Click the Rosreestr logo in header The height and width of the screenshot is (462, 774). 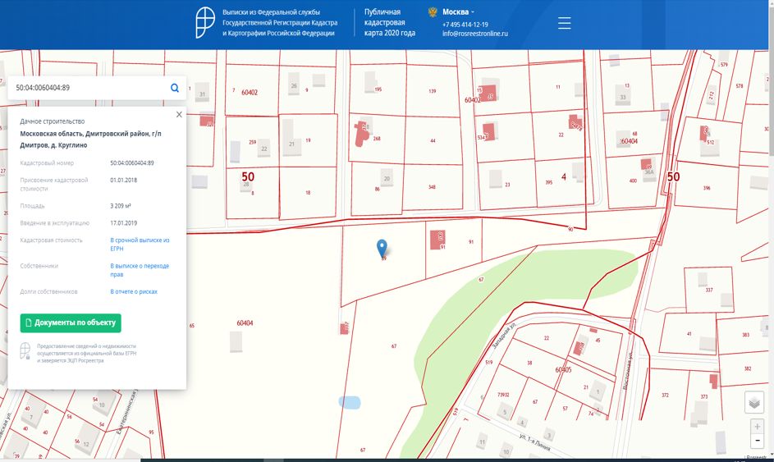click(x=205, y=23)
